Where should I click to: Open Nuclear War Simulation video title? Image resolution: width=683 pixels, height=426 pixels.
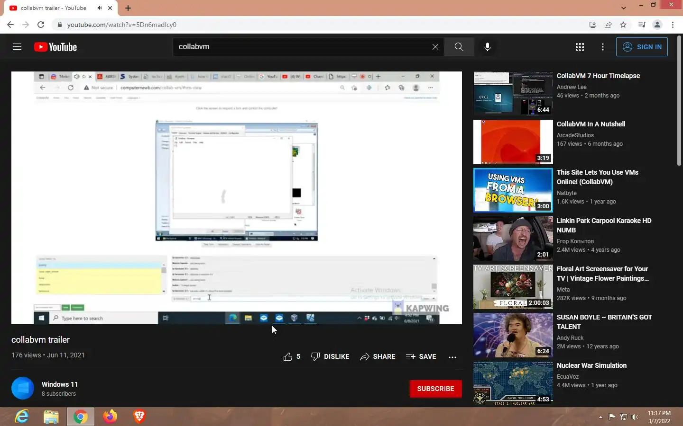(x=591, y=365)
